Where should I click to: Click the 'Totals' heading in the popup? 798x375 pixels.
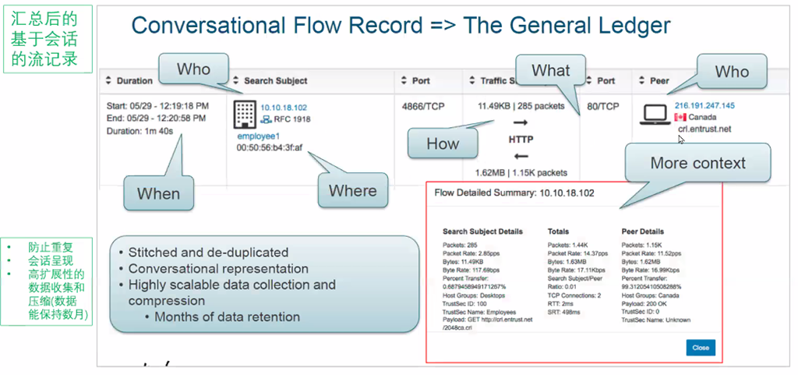click(558, 232)
